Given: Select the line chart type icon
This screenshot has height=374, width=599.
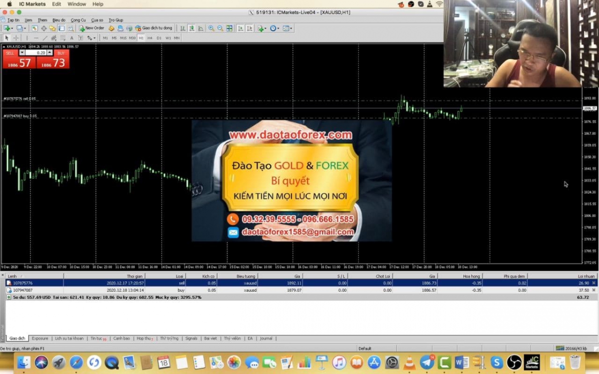Looking at the screenshot, I should tap(201, 28).
